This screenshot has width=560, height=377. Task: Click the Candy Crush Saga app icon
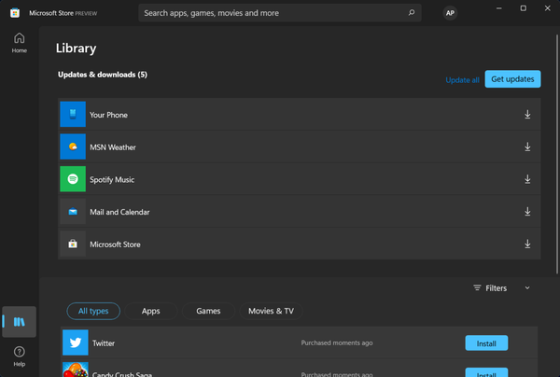pyautogui.click(x=76, y=370)
